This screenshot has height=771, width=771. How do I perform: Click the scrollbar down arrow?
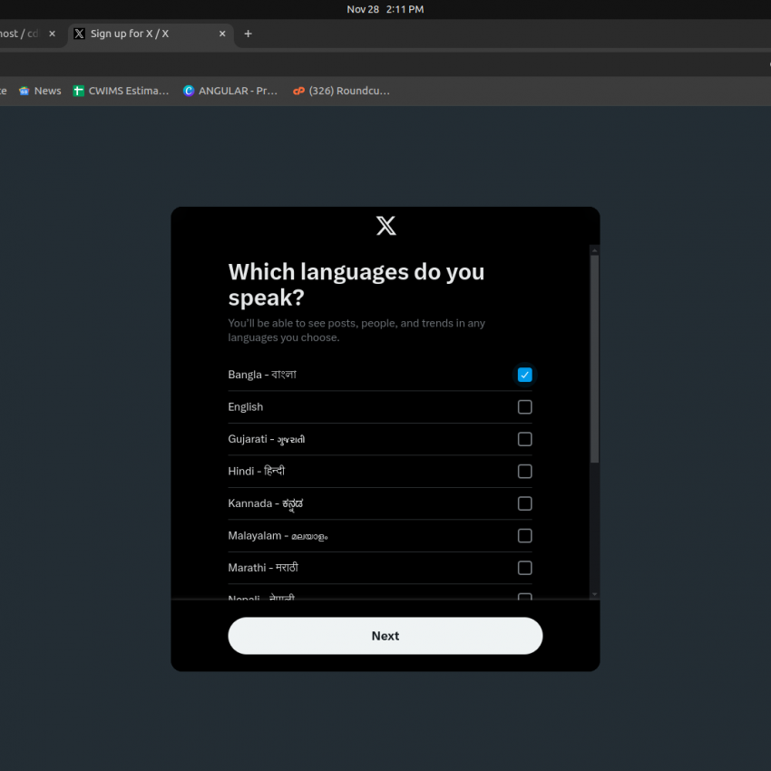pos(594,594)
